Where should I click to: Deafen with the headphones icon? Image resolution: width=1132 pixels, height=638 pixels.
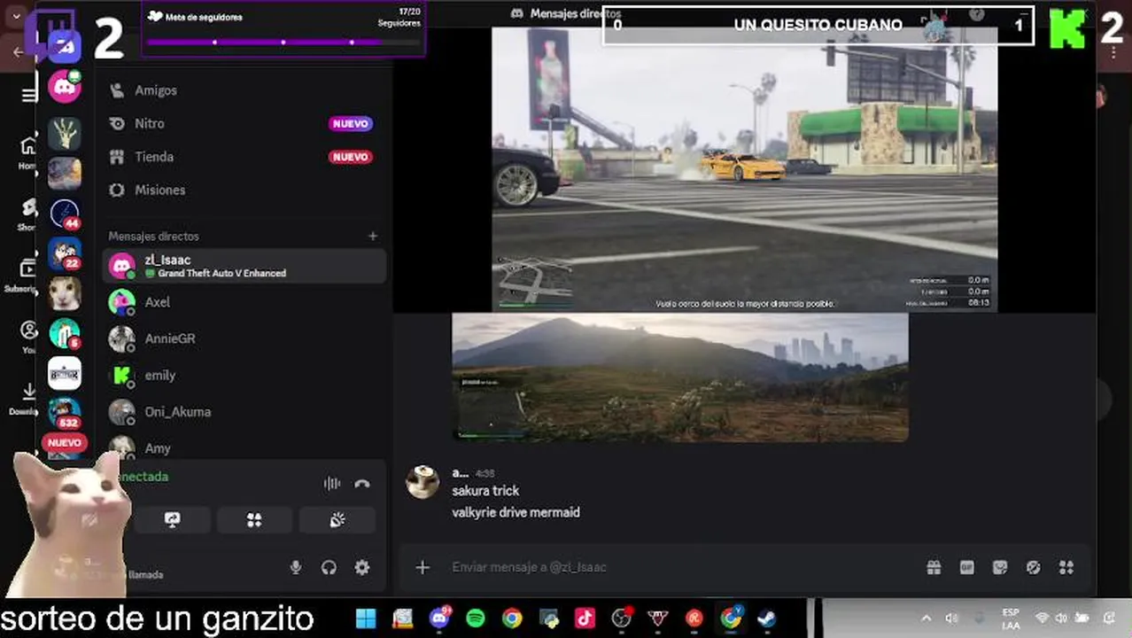pos(329,567)
